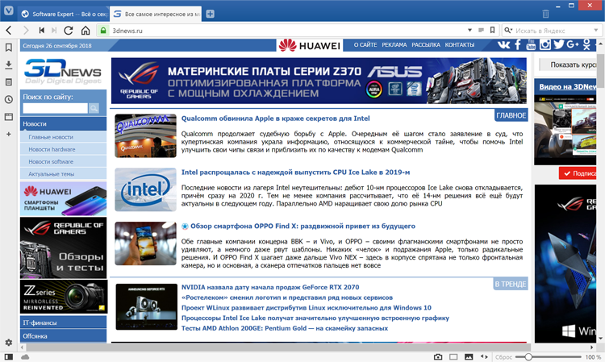Go to the home page

pos(86,30)
